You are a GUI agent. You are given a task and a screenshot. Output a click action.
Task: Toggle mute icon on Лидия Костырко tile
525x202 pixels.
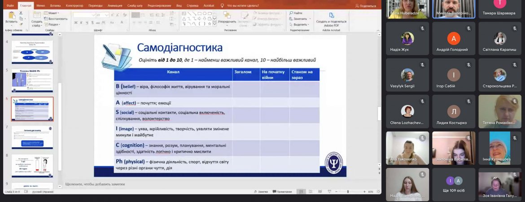[x=468, y=101]
